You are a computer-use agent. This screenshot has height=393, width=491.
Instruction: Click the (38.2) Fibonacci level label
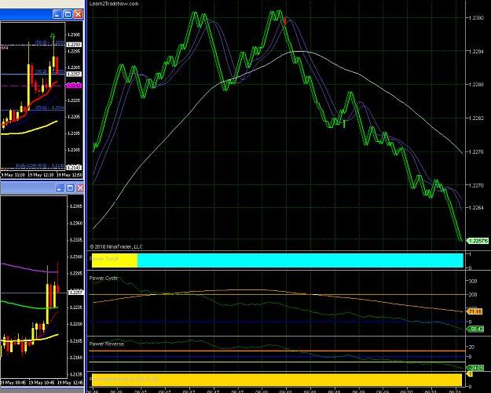49,71
